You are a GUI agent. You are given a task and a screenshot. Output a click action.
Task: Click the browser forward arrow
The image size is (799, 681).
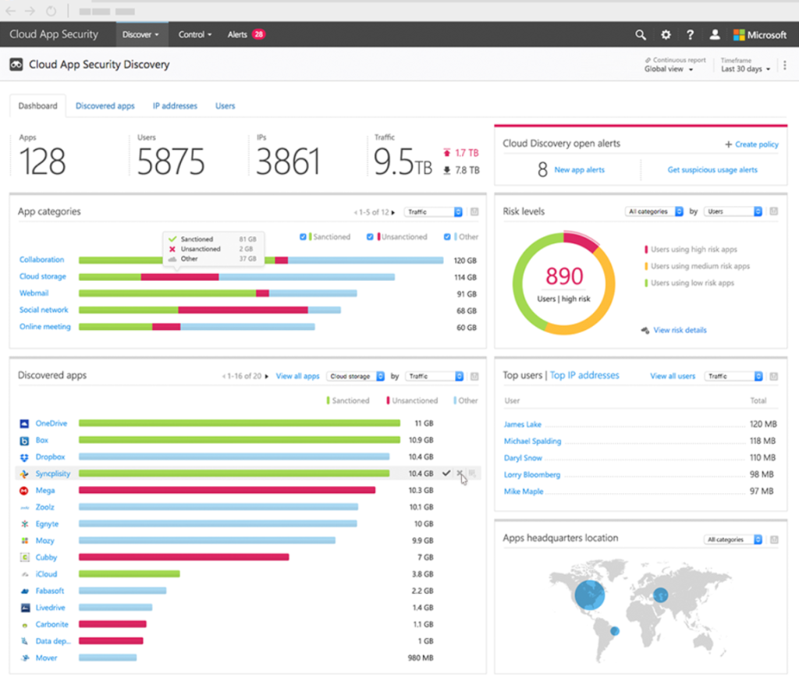point(30,11)
